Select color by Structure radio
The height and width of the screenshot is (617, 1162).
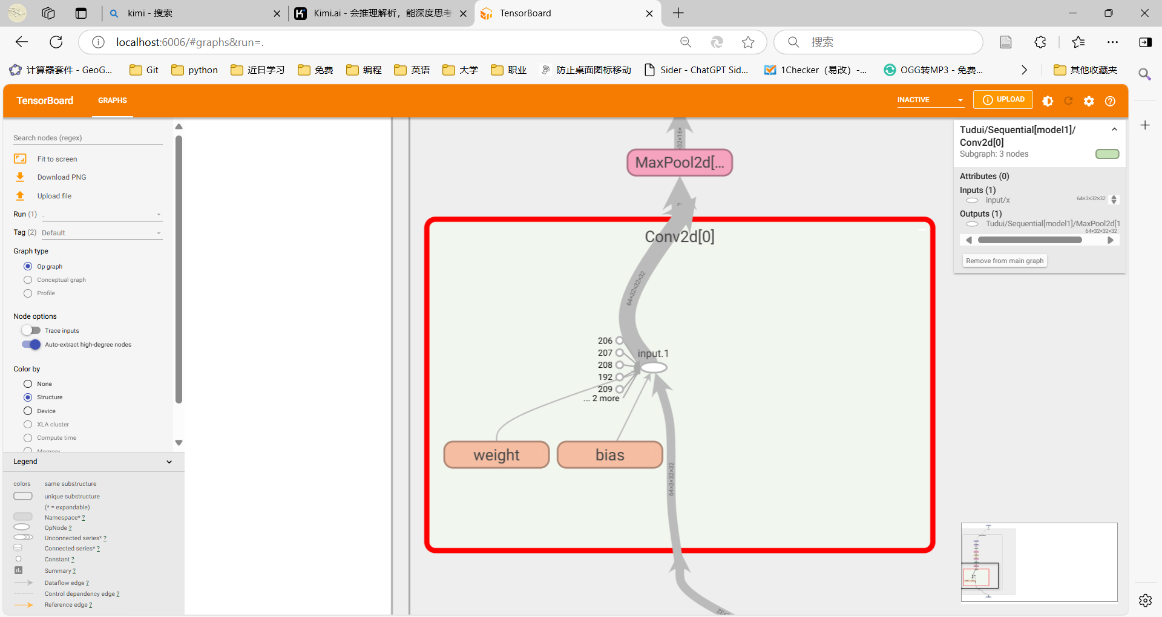point(28,397)
